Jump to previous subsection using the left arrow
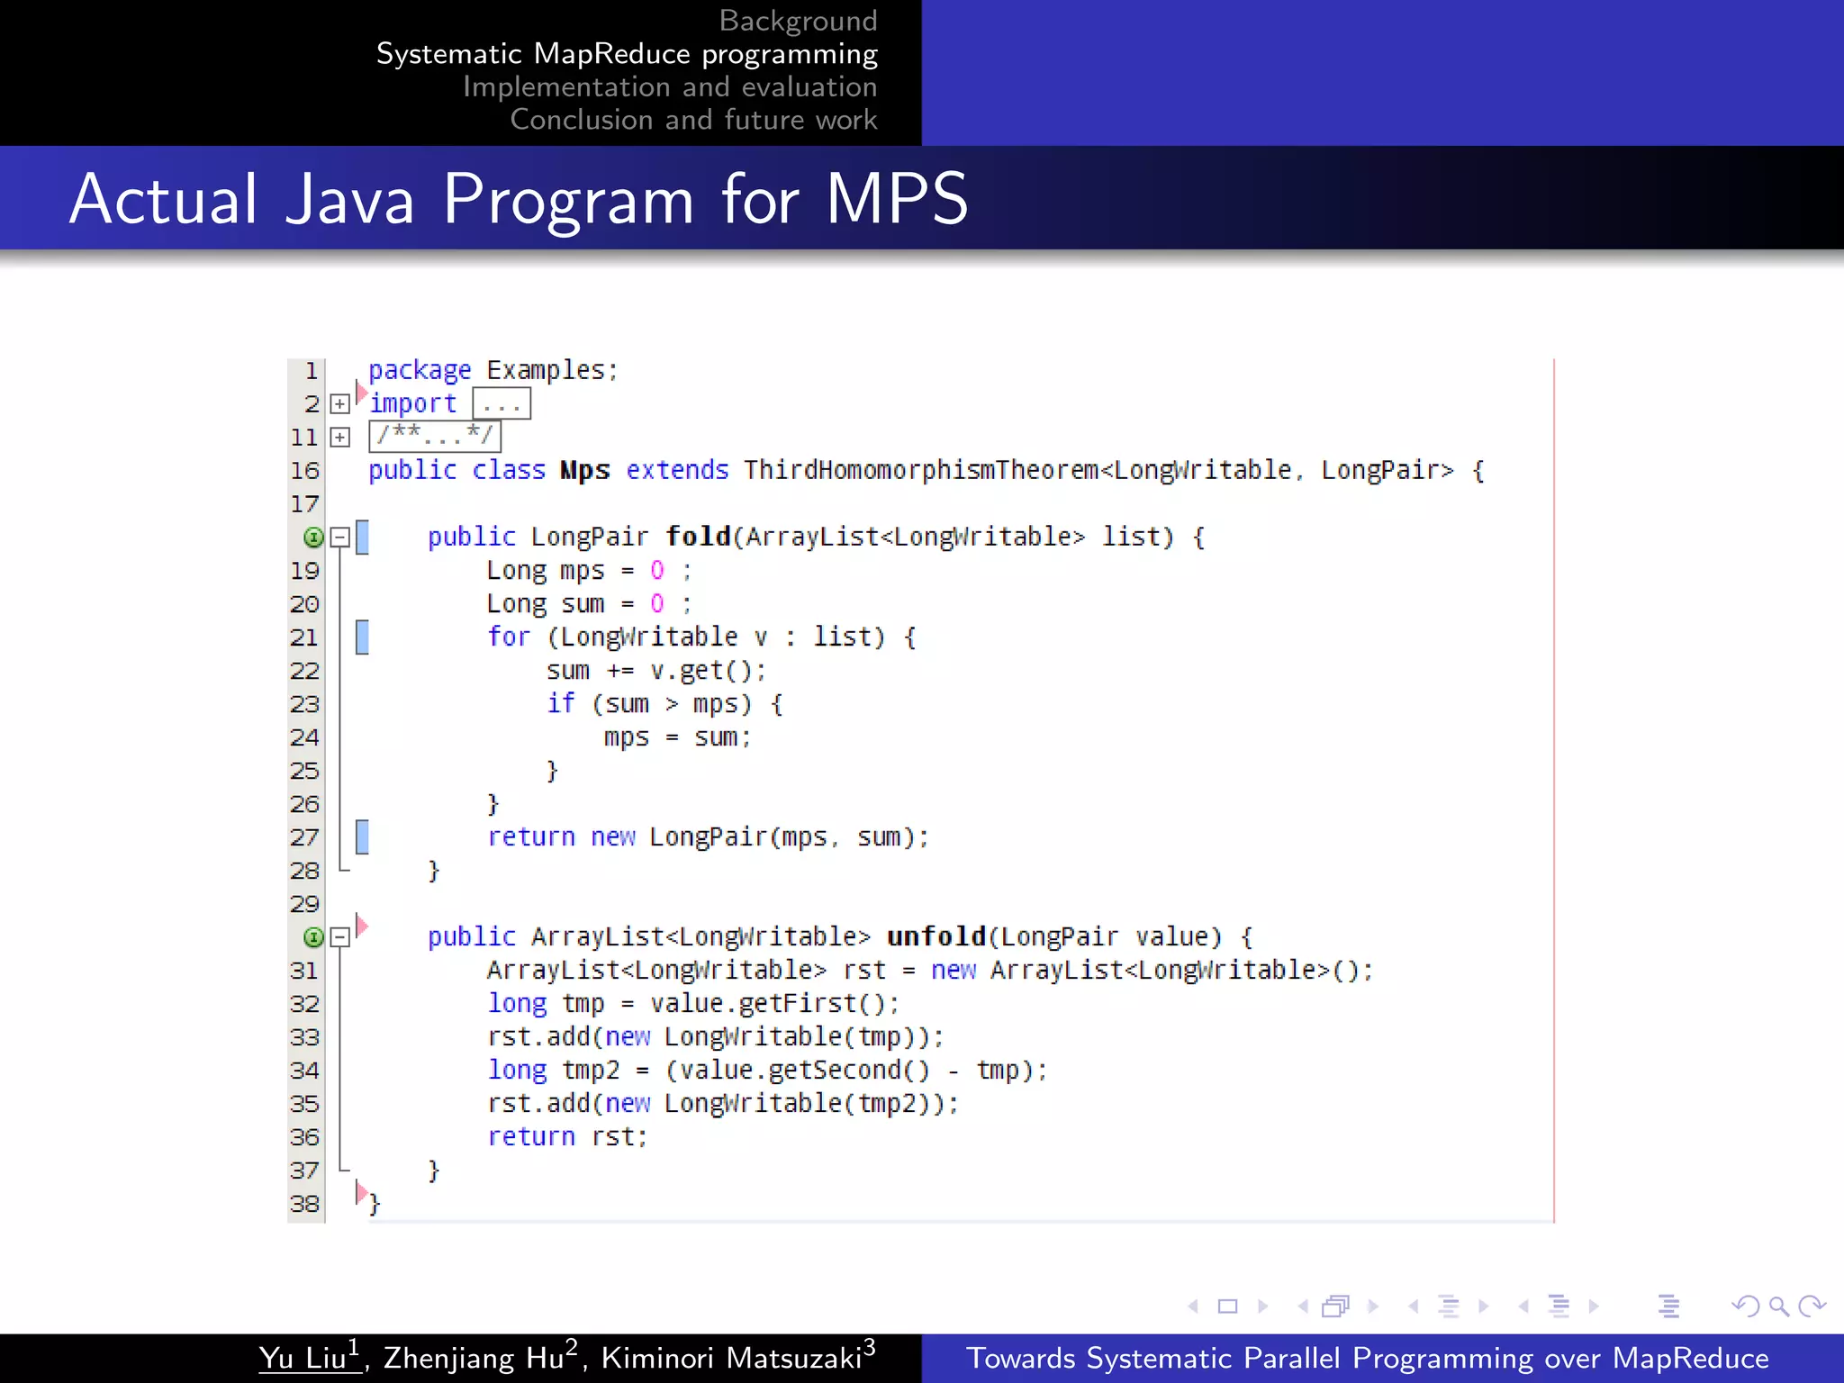This screenshot has height=1383, width=1844. tap(1414, 1306)
